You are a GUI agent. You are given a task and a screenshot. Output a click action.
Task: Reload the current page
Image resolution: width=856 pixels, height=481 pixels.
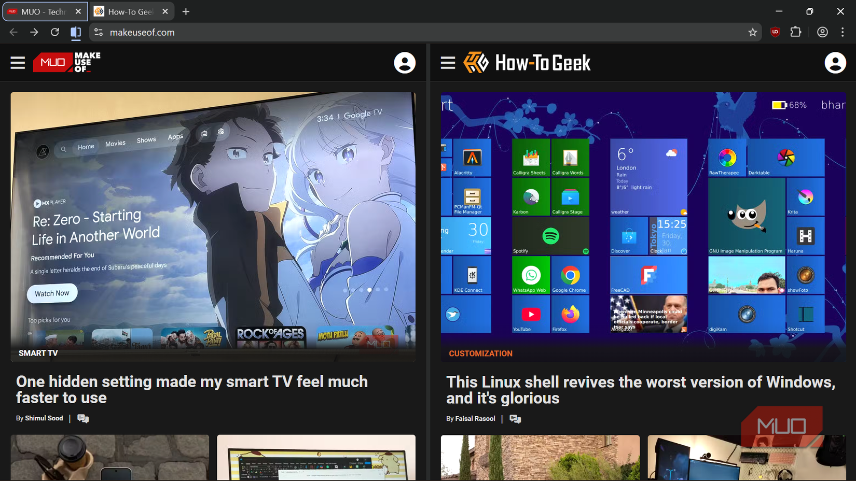click(x=54, y=32)
